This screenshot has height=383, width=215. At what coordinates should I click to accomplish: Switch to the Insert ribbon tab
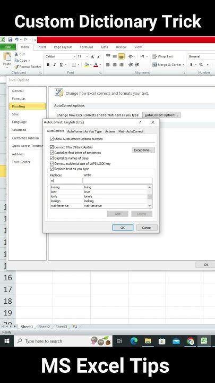[42, 47]
